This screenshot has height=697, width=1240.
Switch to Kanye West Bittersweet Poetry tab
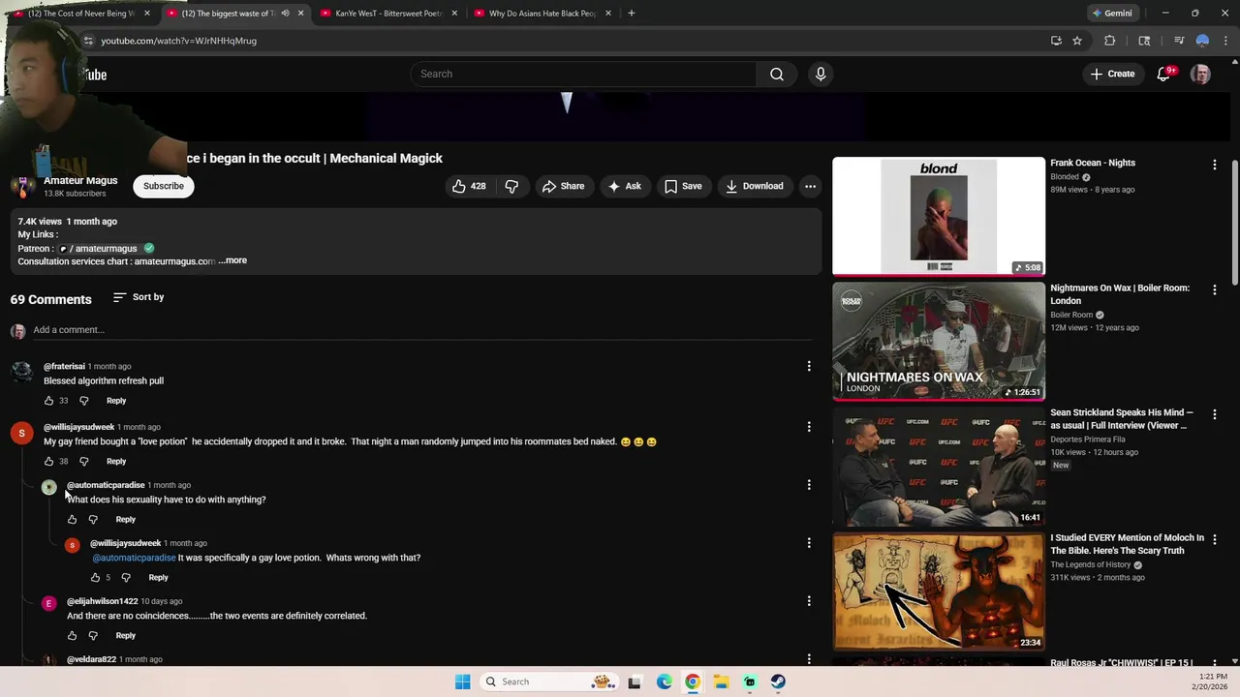click(x=387, y=14)
